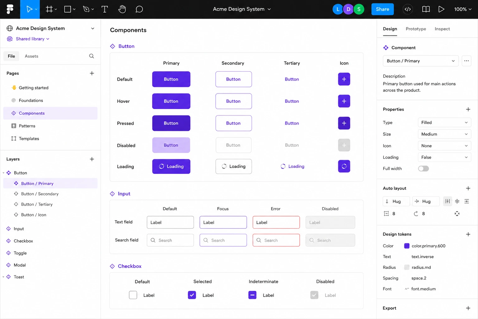The image size is (478, 319).
Task: Open the Figma main menu logo
Action: click(x=10, y=9)
